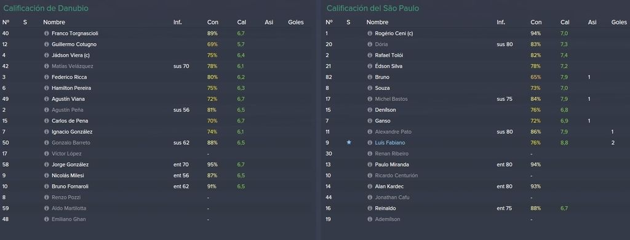Select the info icon beside Alexandre Pato
This screenshot has height=240, width=630.
click(370, 132)
